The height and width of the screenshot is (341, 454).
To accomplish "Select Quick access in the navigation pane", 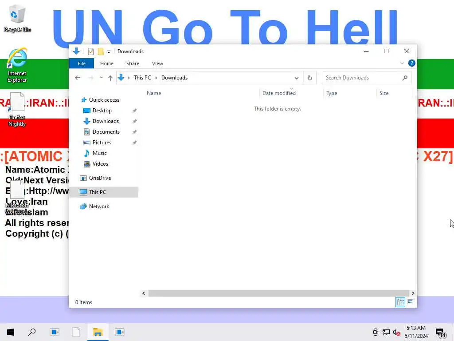I will click(x=104, y=100).
